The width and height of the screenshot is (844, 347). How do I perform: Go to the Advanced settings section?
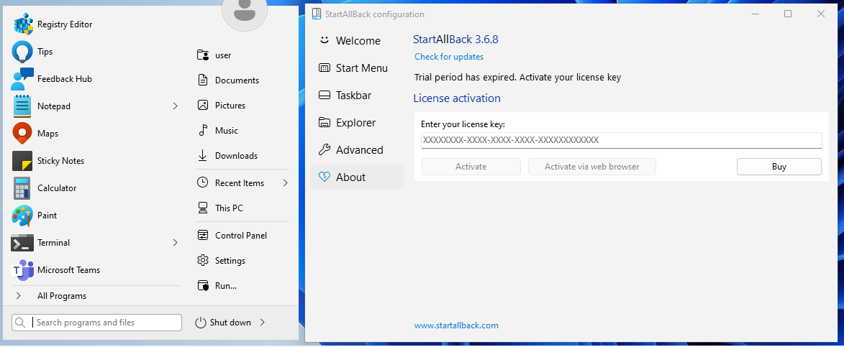(x=359, y=150)
